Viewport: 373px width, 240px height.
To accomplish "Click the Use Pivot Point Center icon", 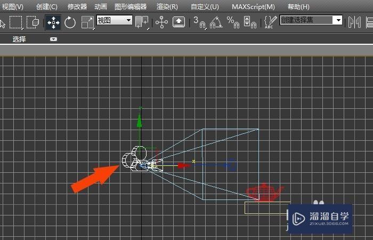I will [x=142, y=22].
